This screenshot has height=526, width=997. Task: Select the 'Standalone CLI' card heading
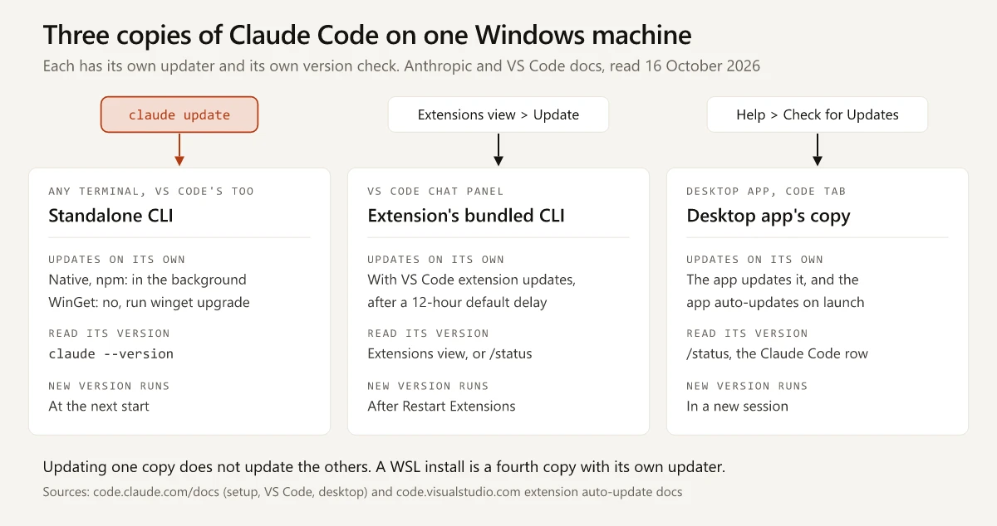pyautogui.click(x=111, y=216)
